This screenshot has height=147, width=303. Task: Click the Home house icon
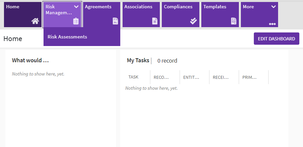click(35, 21)
